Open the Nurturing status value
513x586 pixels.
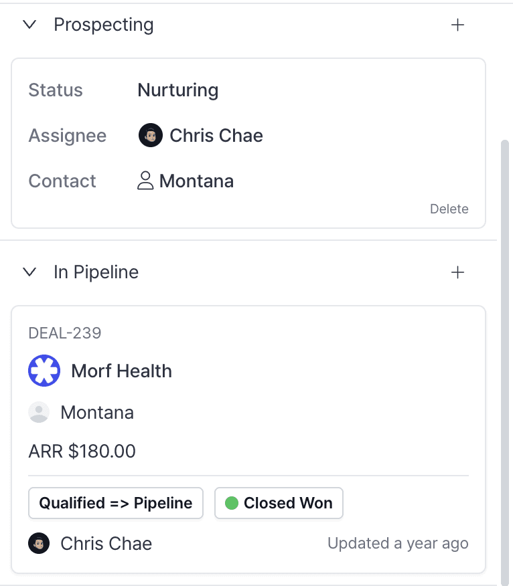tap(178, 90)
